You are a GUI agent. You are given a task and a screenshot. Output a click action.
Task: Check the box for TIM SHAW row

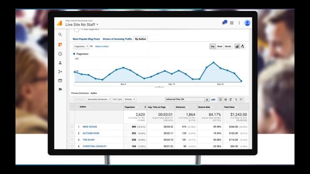72,140
